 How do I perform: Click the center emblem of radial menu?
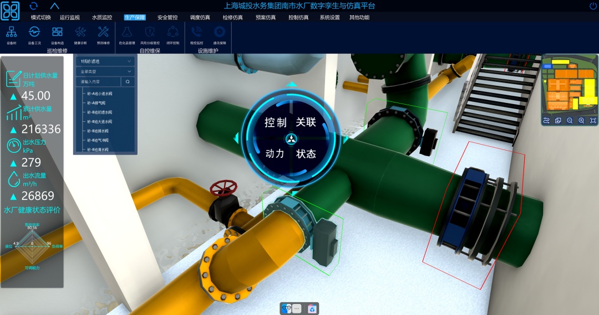tap(291, 139)
